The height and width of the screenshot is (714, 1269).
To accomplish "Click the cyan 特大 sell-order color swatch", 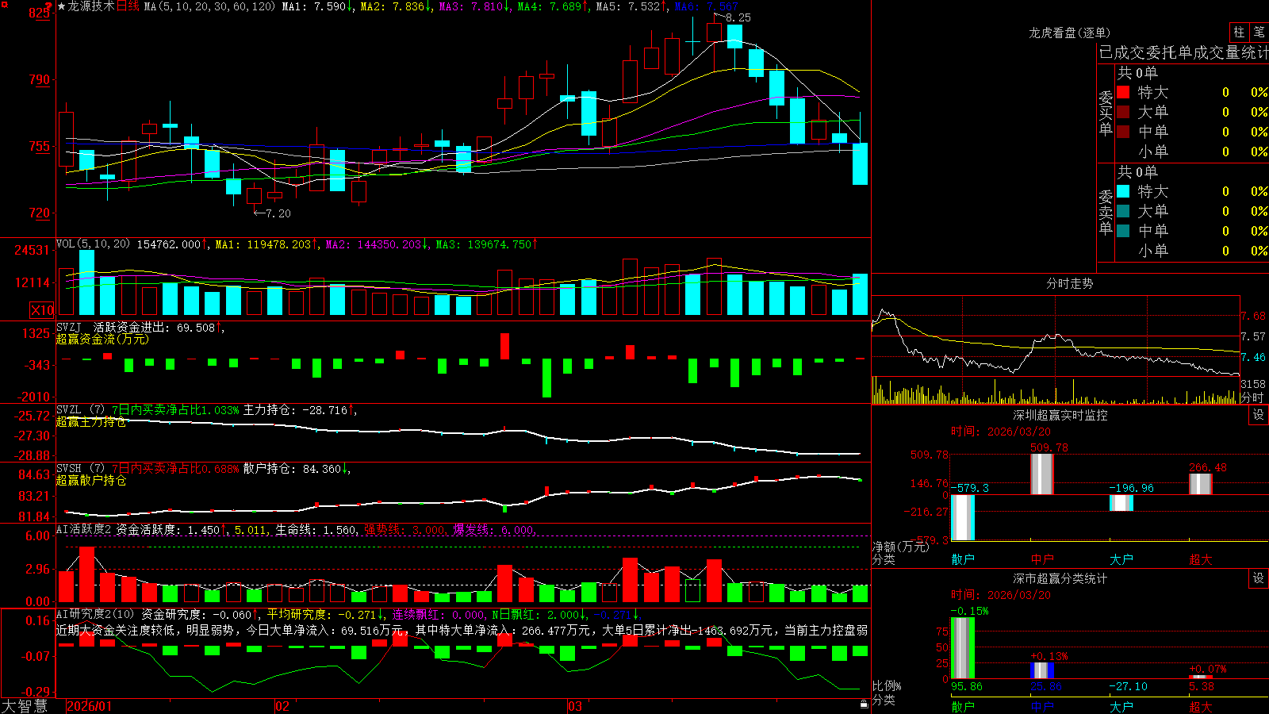I will coord(1123,191).
